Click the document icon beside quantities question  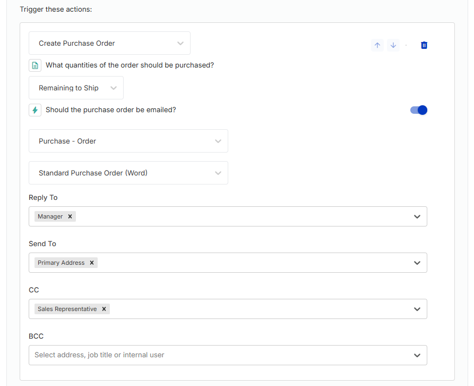(x=35, y=65)
